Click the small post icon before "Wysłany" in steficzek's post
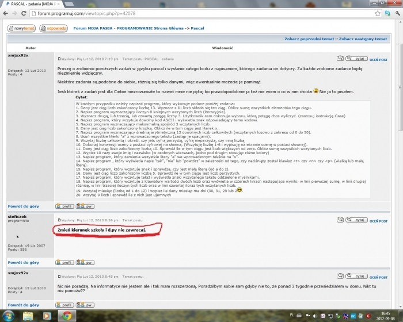 tap(59, 221)
